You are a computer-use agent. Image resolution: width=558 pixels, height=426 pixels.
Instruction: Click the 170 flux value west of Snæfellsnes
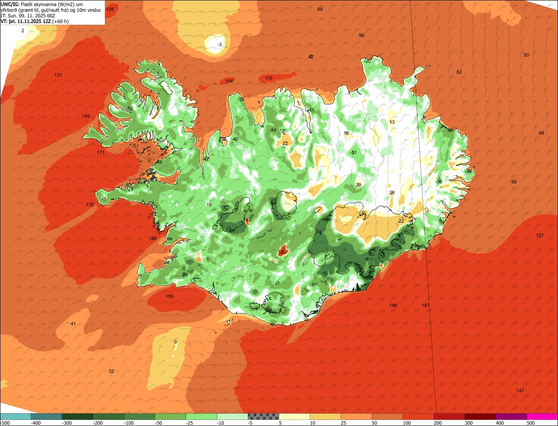(90, 205)
